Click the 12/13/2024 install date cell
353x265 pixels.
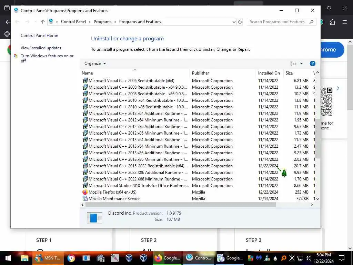click(268, 199)
